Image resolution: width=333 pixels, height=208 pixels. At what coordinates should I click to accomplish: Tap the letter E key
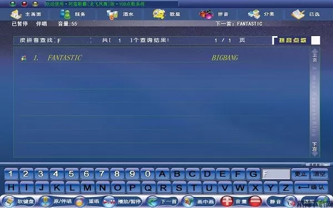(223, 174)
